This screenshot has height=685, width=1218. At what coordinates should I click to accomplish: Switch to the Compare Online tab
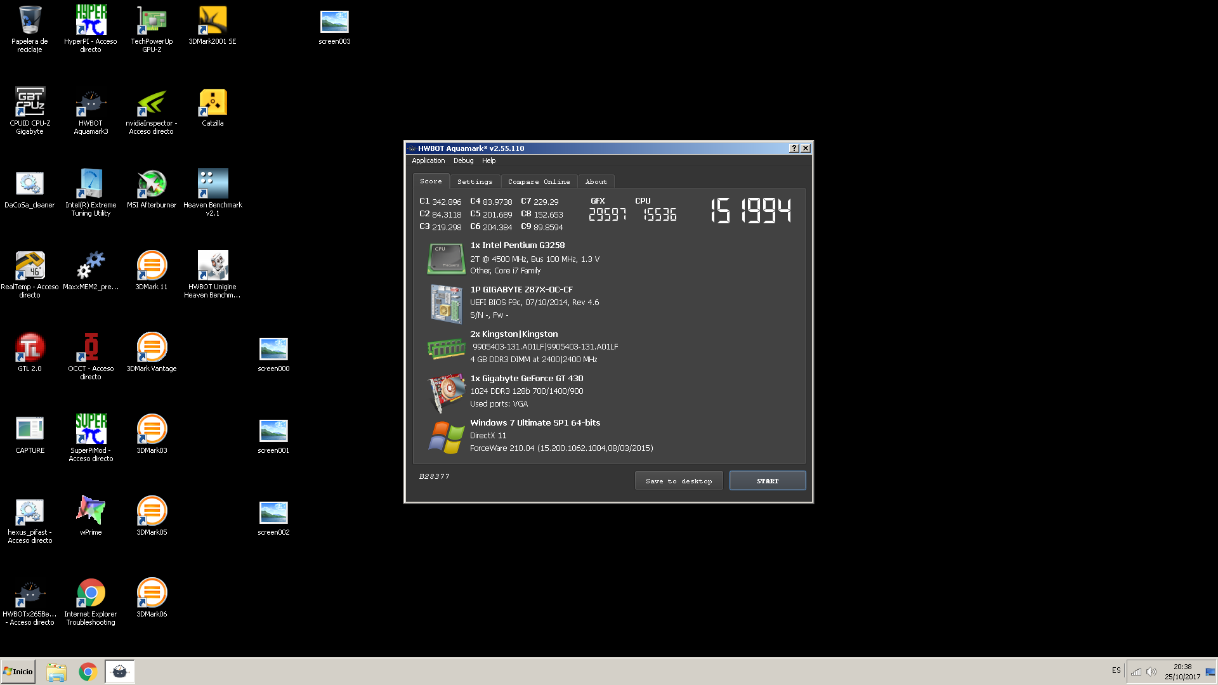point(539,182)
